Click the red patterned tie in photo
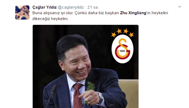 (x=77, y=95)
